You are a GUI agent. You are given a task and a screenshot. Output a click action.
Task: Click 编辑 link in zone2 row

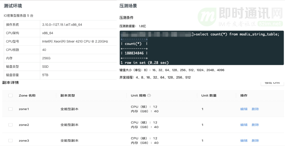click(x=244, y=125)
